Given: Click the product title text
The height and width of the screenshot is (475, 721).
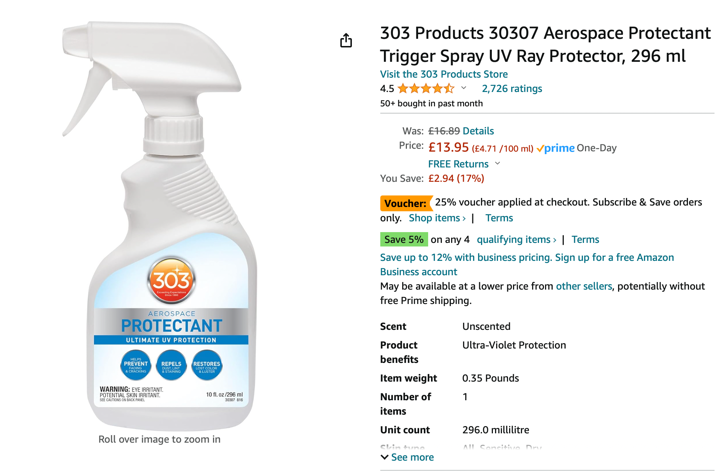Looking at the screenshot, I should click(545, 44).
